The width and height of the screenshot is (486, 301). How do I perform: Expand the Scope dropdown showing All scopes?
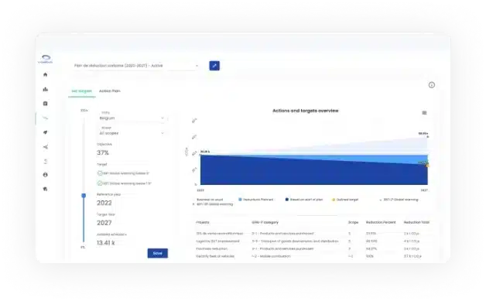pos(132,133)
